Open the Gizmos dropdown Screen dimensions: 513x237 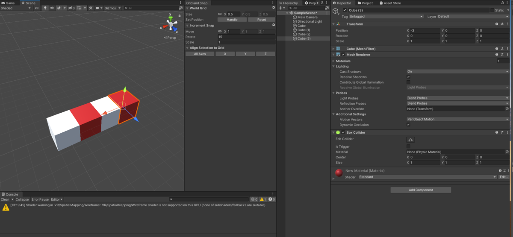tap(112, 8)
